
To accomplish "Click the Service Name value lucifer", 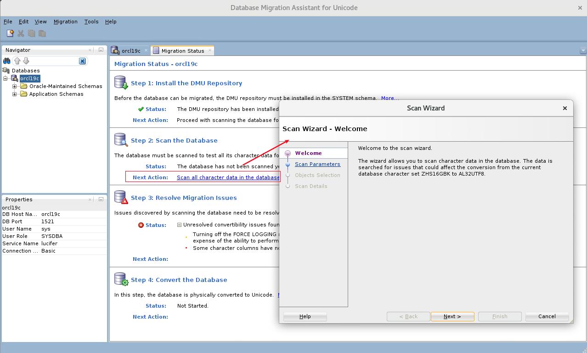I will [49, 243].
